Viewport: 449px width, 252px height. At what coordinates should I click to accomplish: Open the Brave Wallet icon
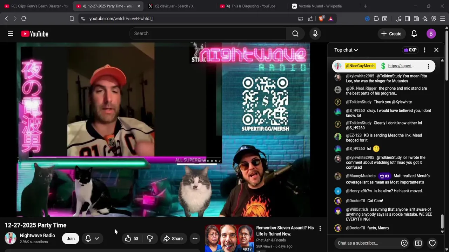[x=416, y=19]
